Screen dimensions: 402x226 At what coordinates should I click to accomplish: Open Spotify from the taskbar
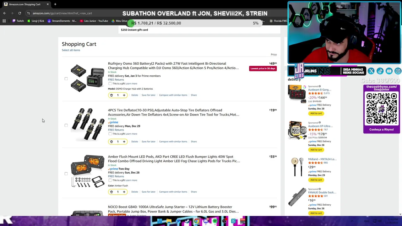(x=215, y=221)
